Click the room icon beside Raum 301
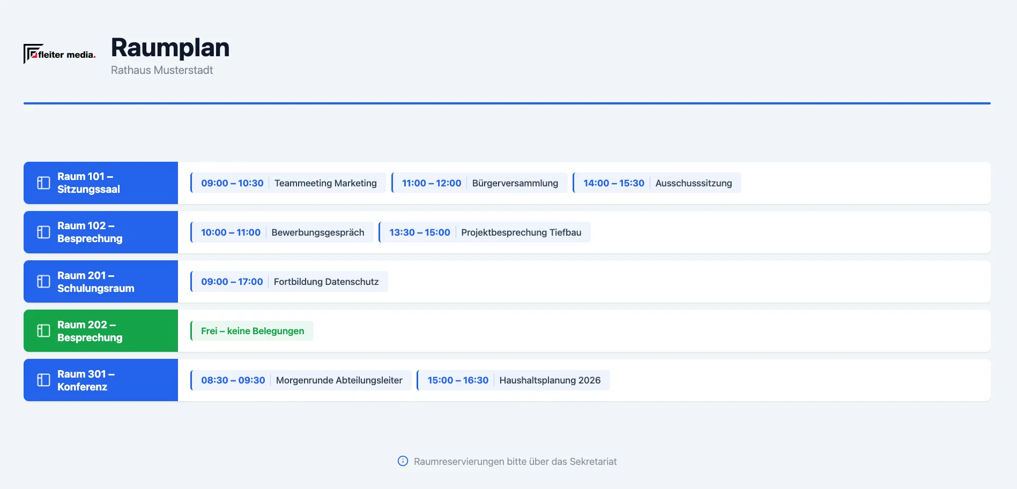 43,380
